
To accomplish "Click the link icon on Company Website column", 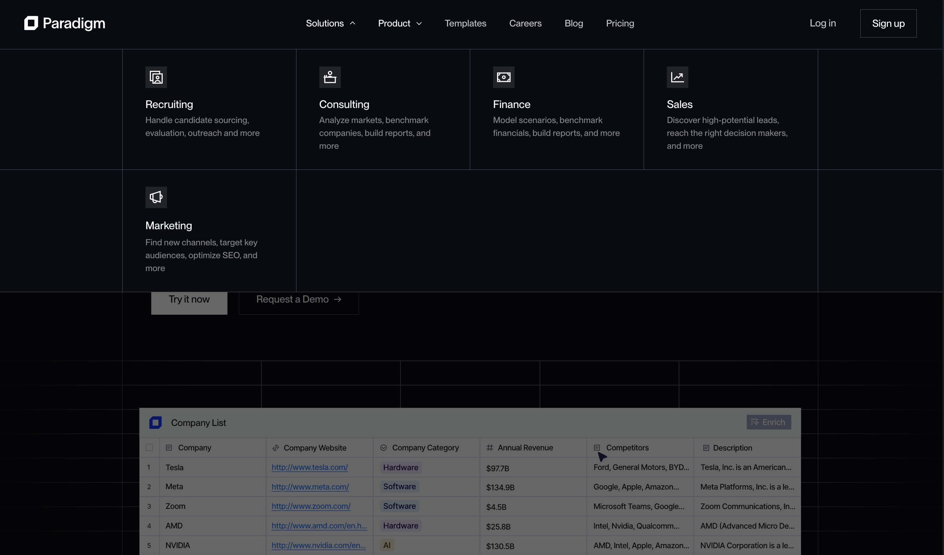I will point(276,447).
